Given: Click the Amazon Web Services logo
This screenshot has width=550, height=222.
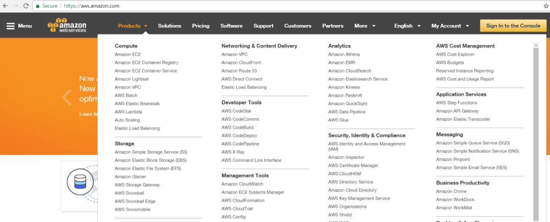Looking at the screenshot, I should click(67, 25).
